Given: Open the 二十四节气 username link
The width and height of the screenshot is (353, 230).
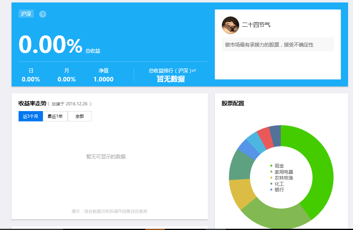Looking at the screenshot, I should [256, 25].
